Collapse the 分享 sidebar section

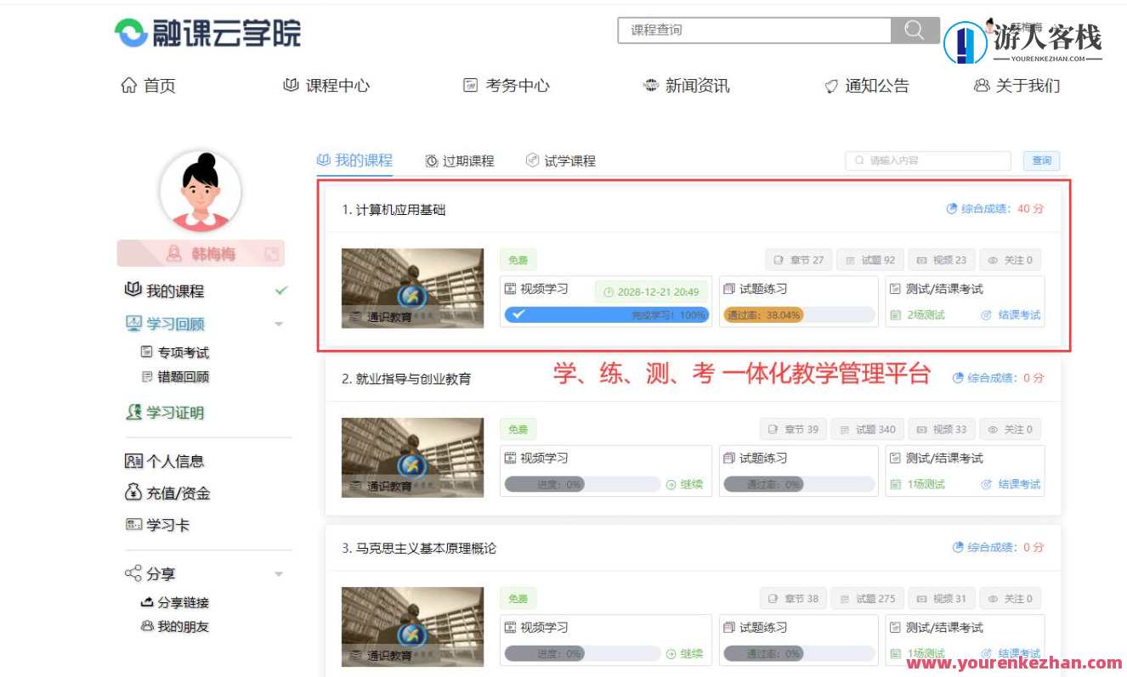tap(279, 573)
